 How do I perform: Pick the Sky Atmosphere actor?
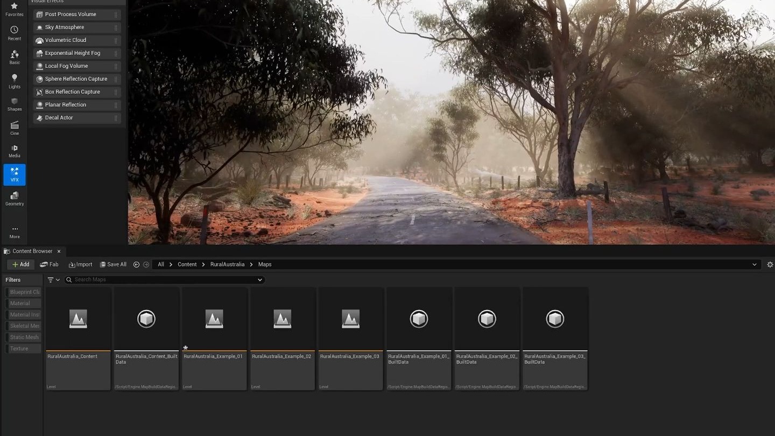[x=77, y=27]
